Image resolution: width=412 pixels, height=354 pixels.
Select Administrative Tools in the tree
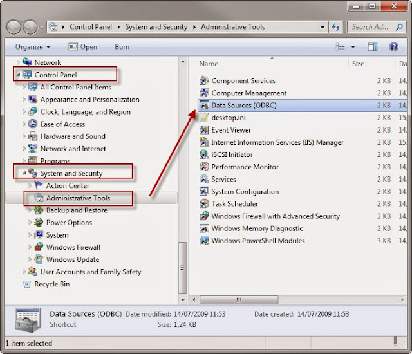78,198
